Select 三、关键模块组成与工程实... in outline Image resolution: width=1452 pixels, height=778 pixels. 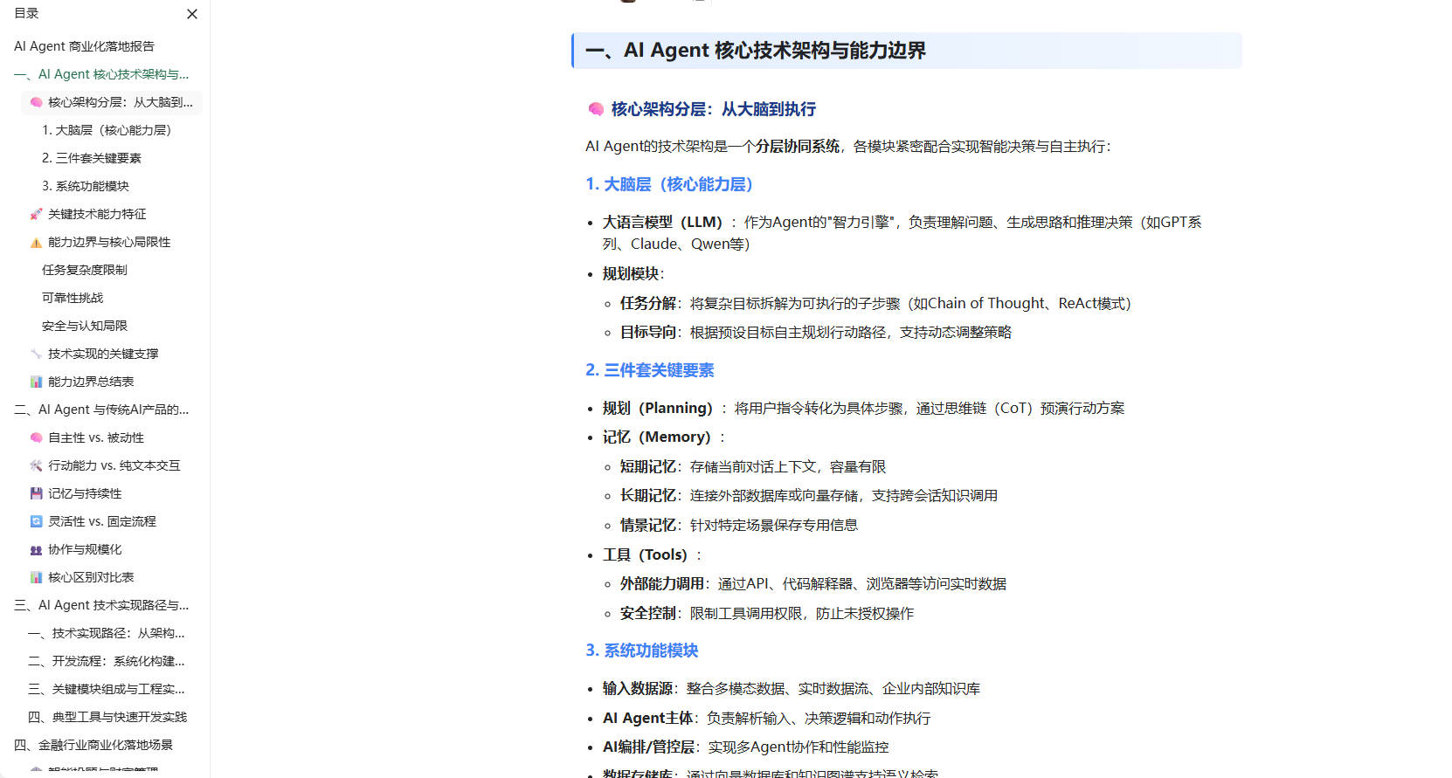[107, 689]
